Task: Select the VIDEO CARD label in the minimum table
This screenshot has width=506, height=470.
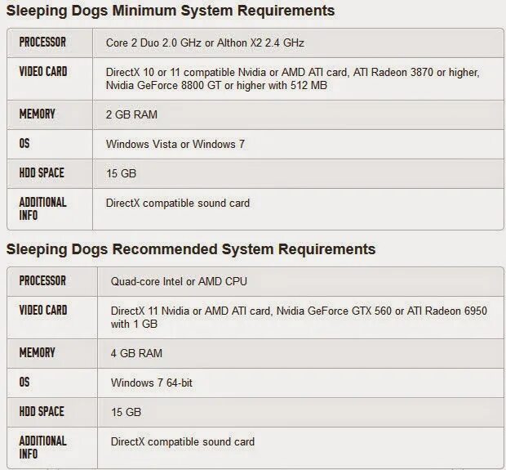Action: tap(43, 71)
